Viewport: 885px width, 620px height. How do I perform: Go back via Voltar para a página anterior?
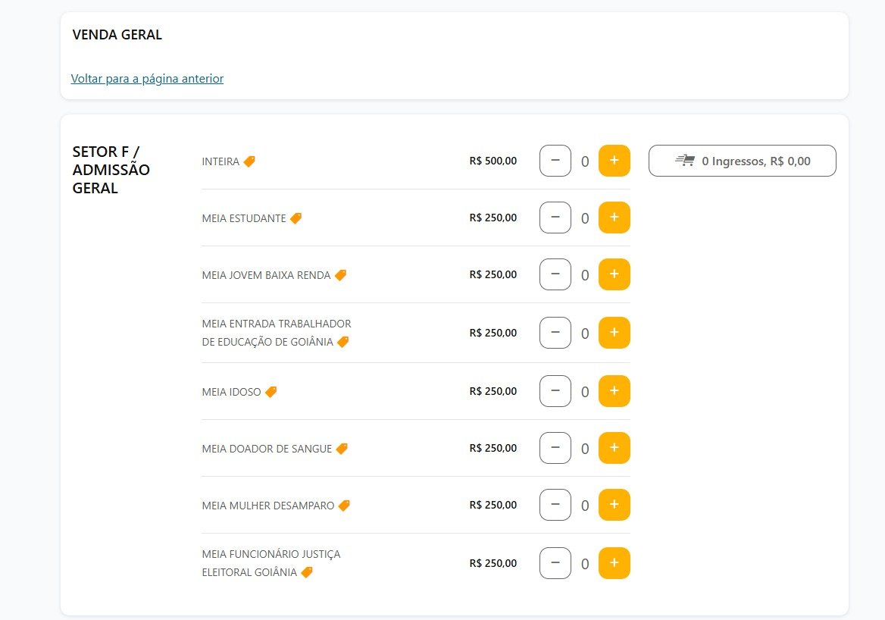click(147, 79)
